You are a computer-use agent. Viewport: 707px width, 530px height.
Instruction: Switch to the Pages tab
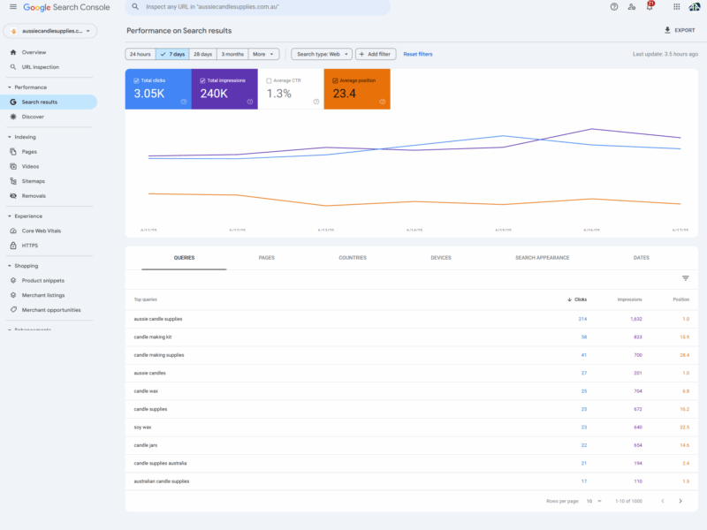click(x=266, y=258)
